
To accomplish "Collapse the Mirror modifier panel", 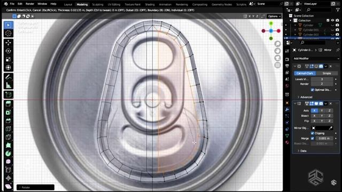I will [295, 103].
